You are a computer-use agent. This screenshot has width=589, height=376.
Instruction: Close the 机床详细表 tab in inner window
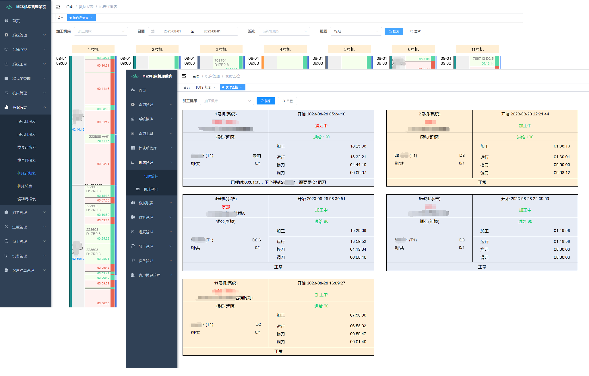point(214,87)
